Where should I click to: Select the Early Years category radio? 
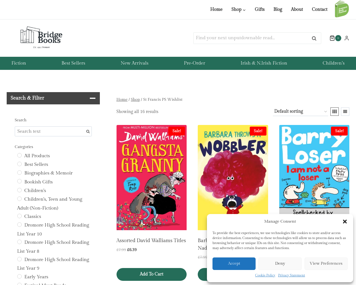pyautogui.click(x=19, y=276)
